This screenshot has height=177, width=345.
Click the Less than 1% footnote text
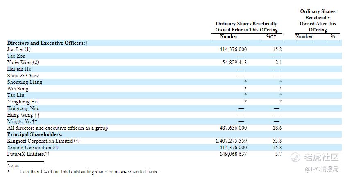(89, 172)
